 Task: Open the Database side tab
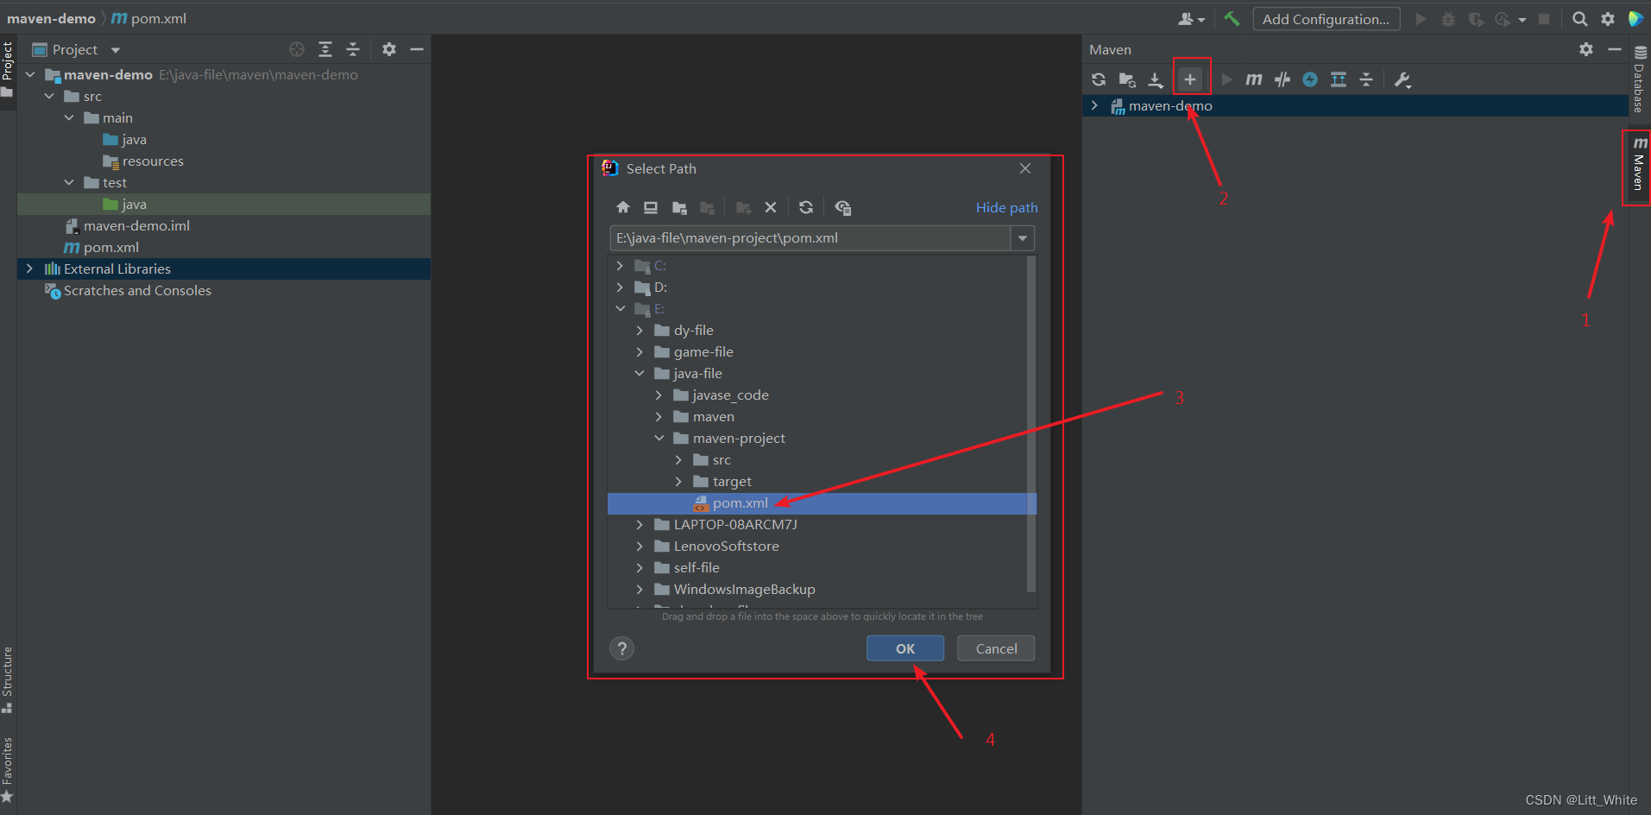click(x=1639, y=79)
